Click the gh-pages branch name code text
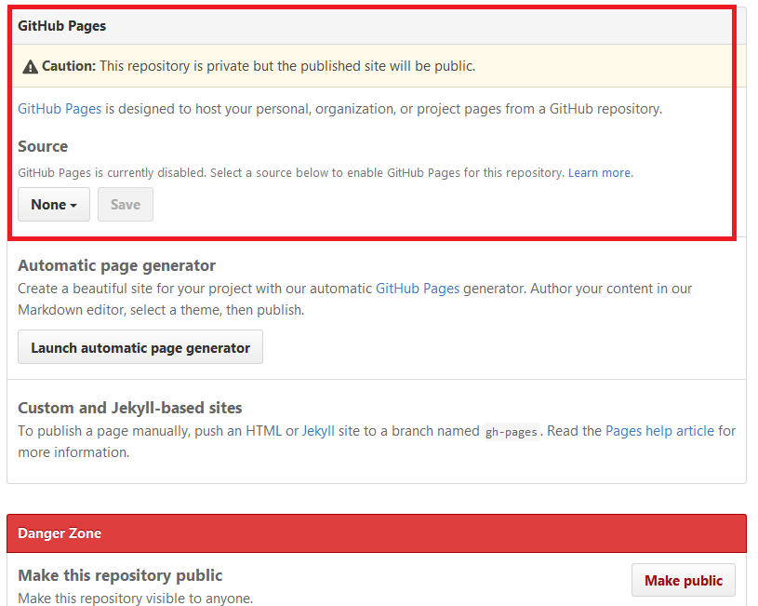Screen dimensions: 758x606 (x=512, y=432)
